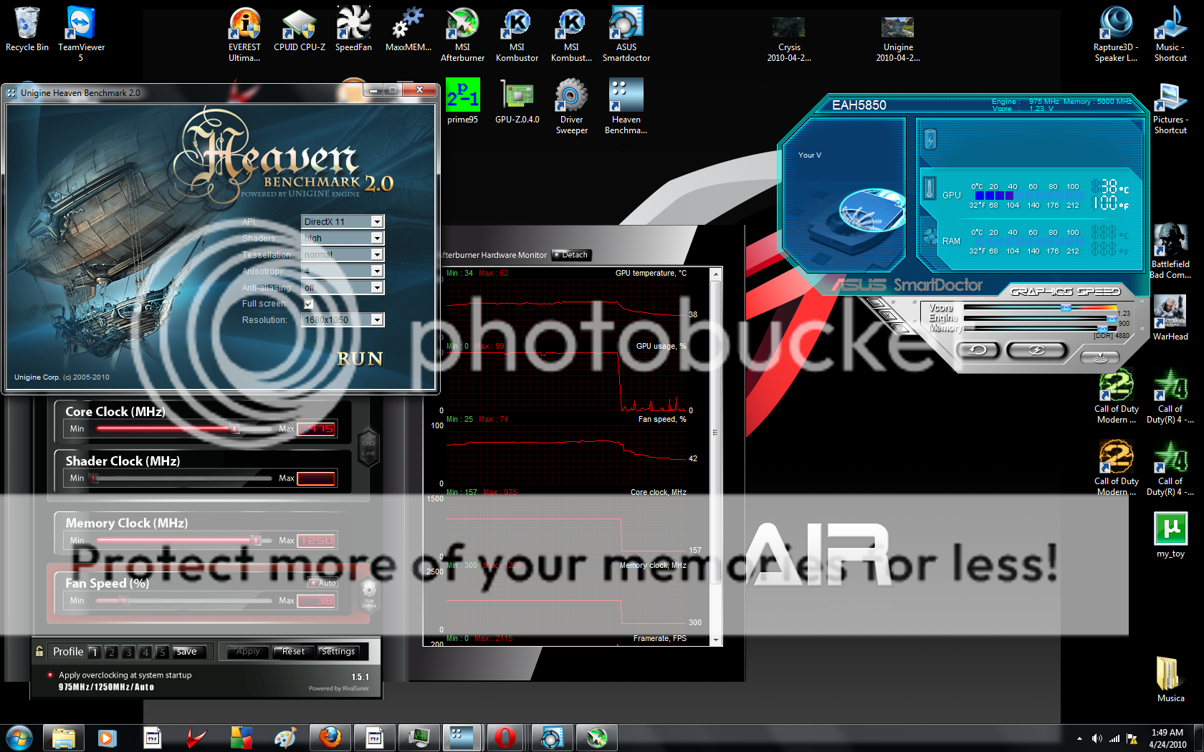Click the Afterburner clock Link icon
This screenshot has width=1204, height=752.
pyautogui.click(x=368, y=447)
